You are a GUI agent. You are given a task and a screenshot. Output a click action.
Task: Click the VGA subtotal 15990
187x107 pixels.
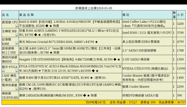click(181, 68)
